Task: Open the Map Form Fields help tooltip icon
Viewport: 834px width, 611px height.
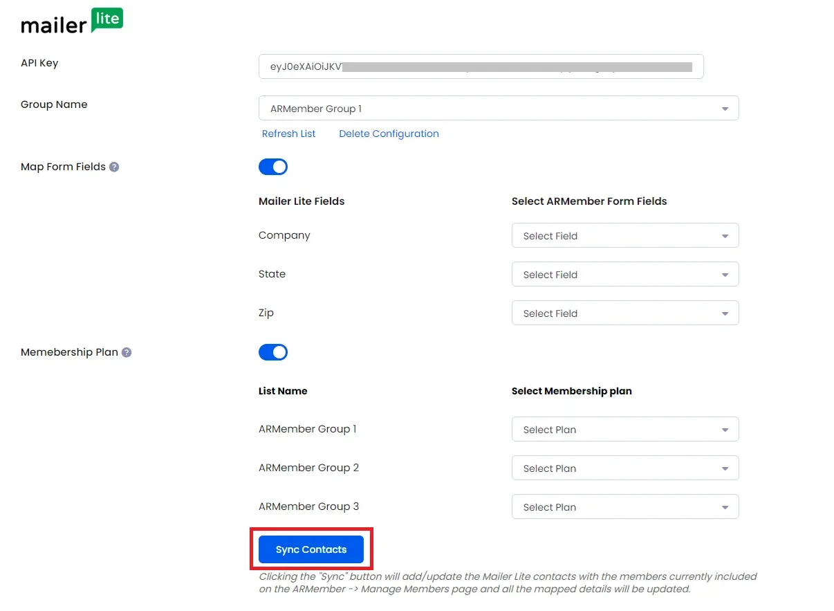Action: 114,167
